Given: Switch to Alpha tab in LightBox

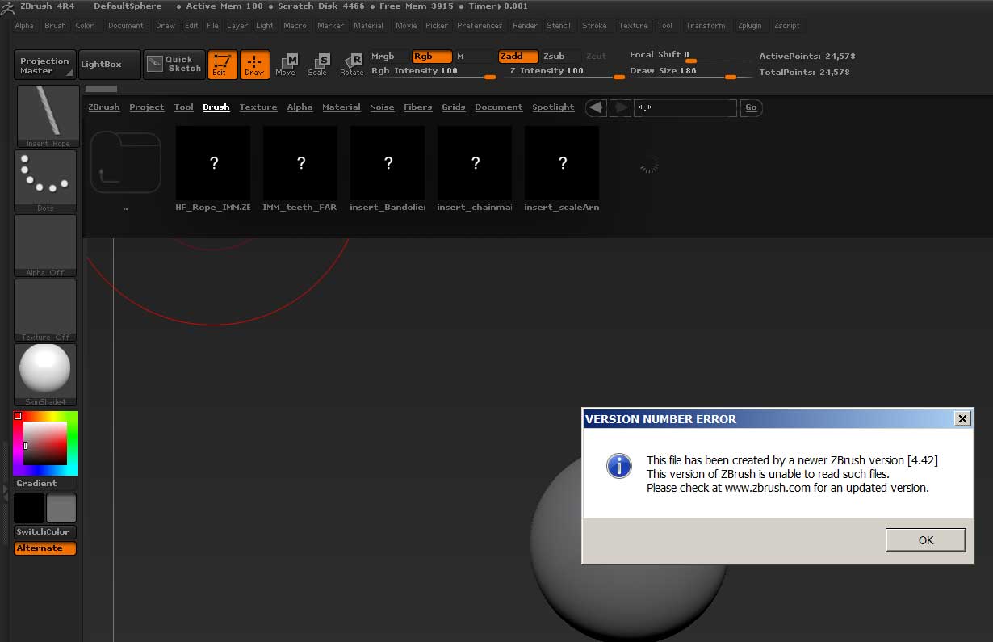Looking at the screenshot, I should [x=300, y=107].
